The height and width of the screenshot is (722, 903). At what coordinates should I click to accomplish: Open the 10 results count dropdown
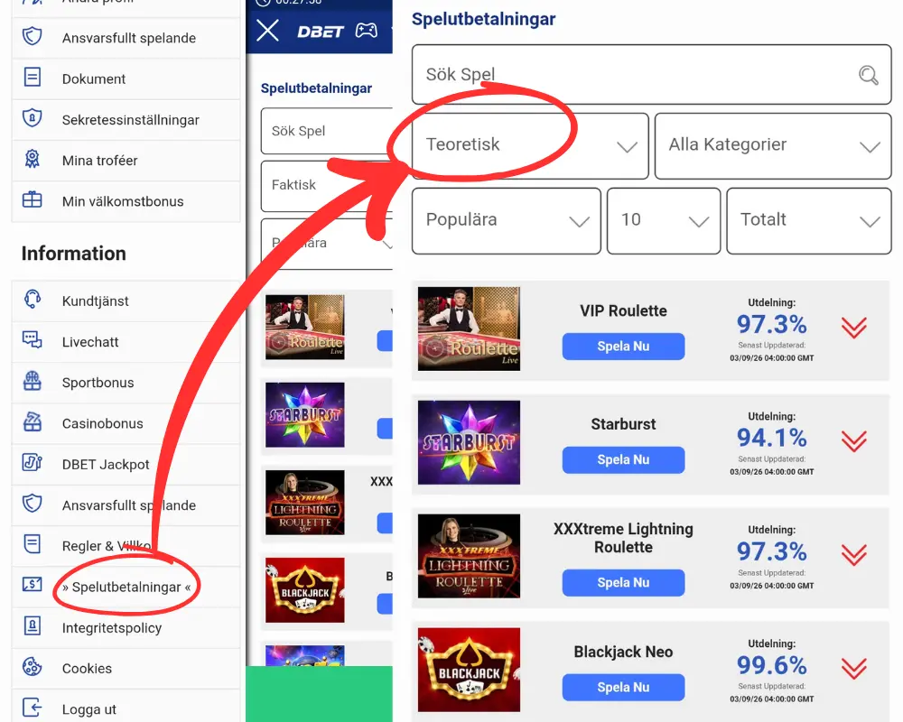coord(664,220)
